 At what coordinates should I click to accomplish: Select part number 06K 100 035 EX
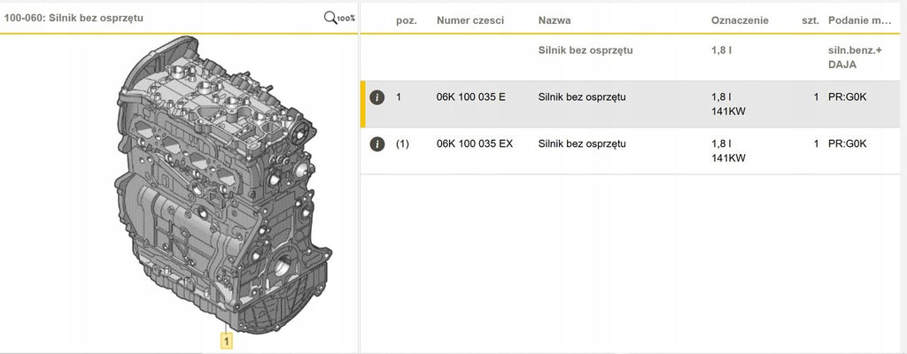(x=475, y=143)
